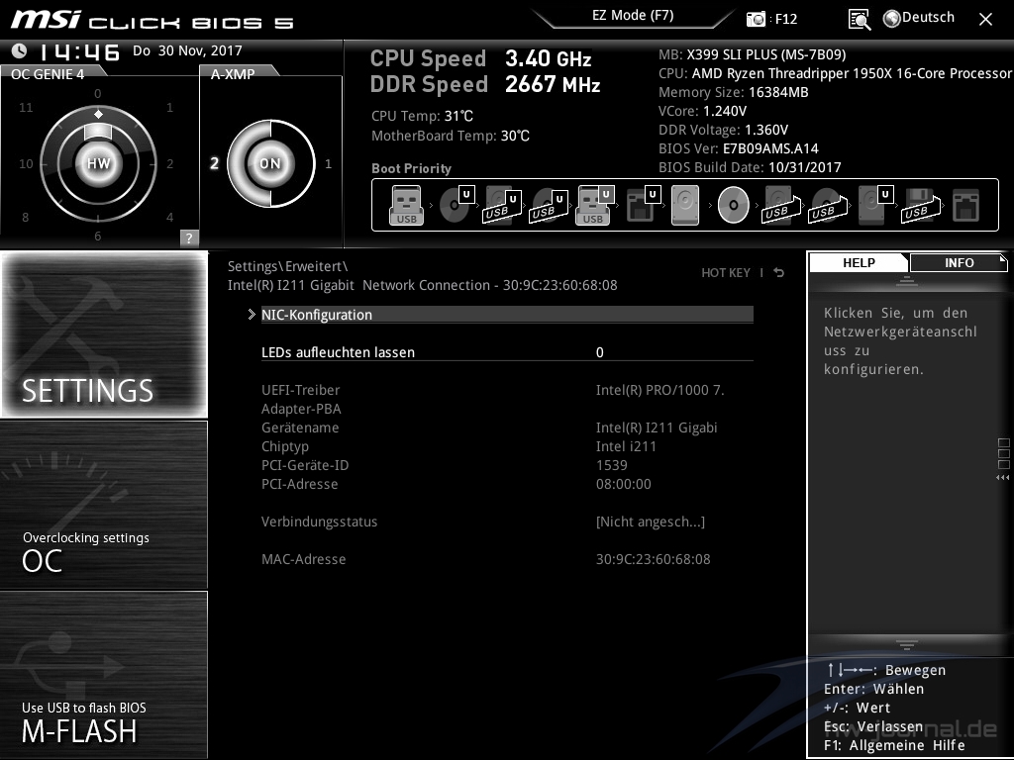Select the highlighted hard disk boot device
The height and width of the screenshot is (760, 1014).
(685, 206)
